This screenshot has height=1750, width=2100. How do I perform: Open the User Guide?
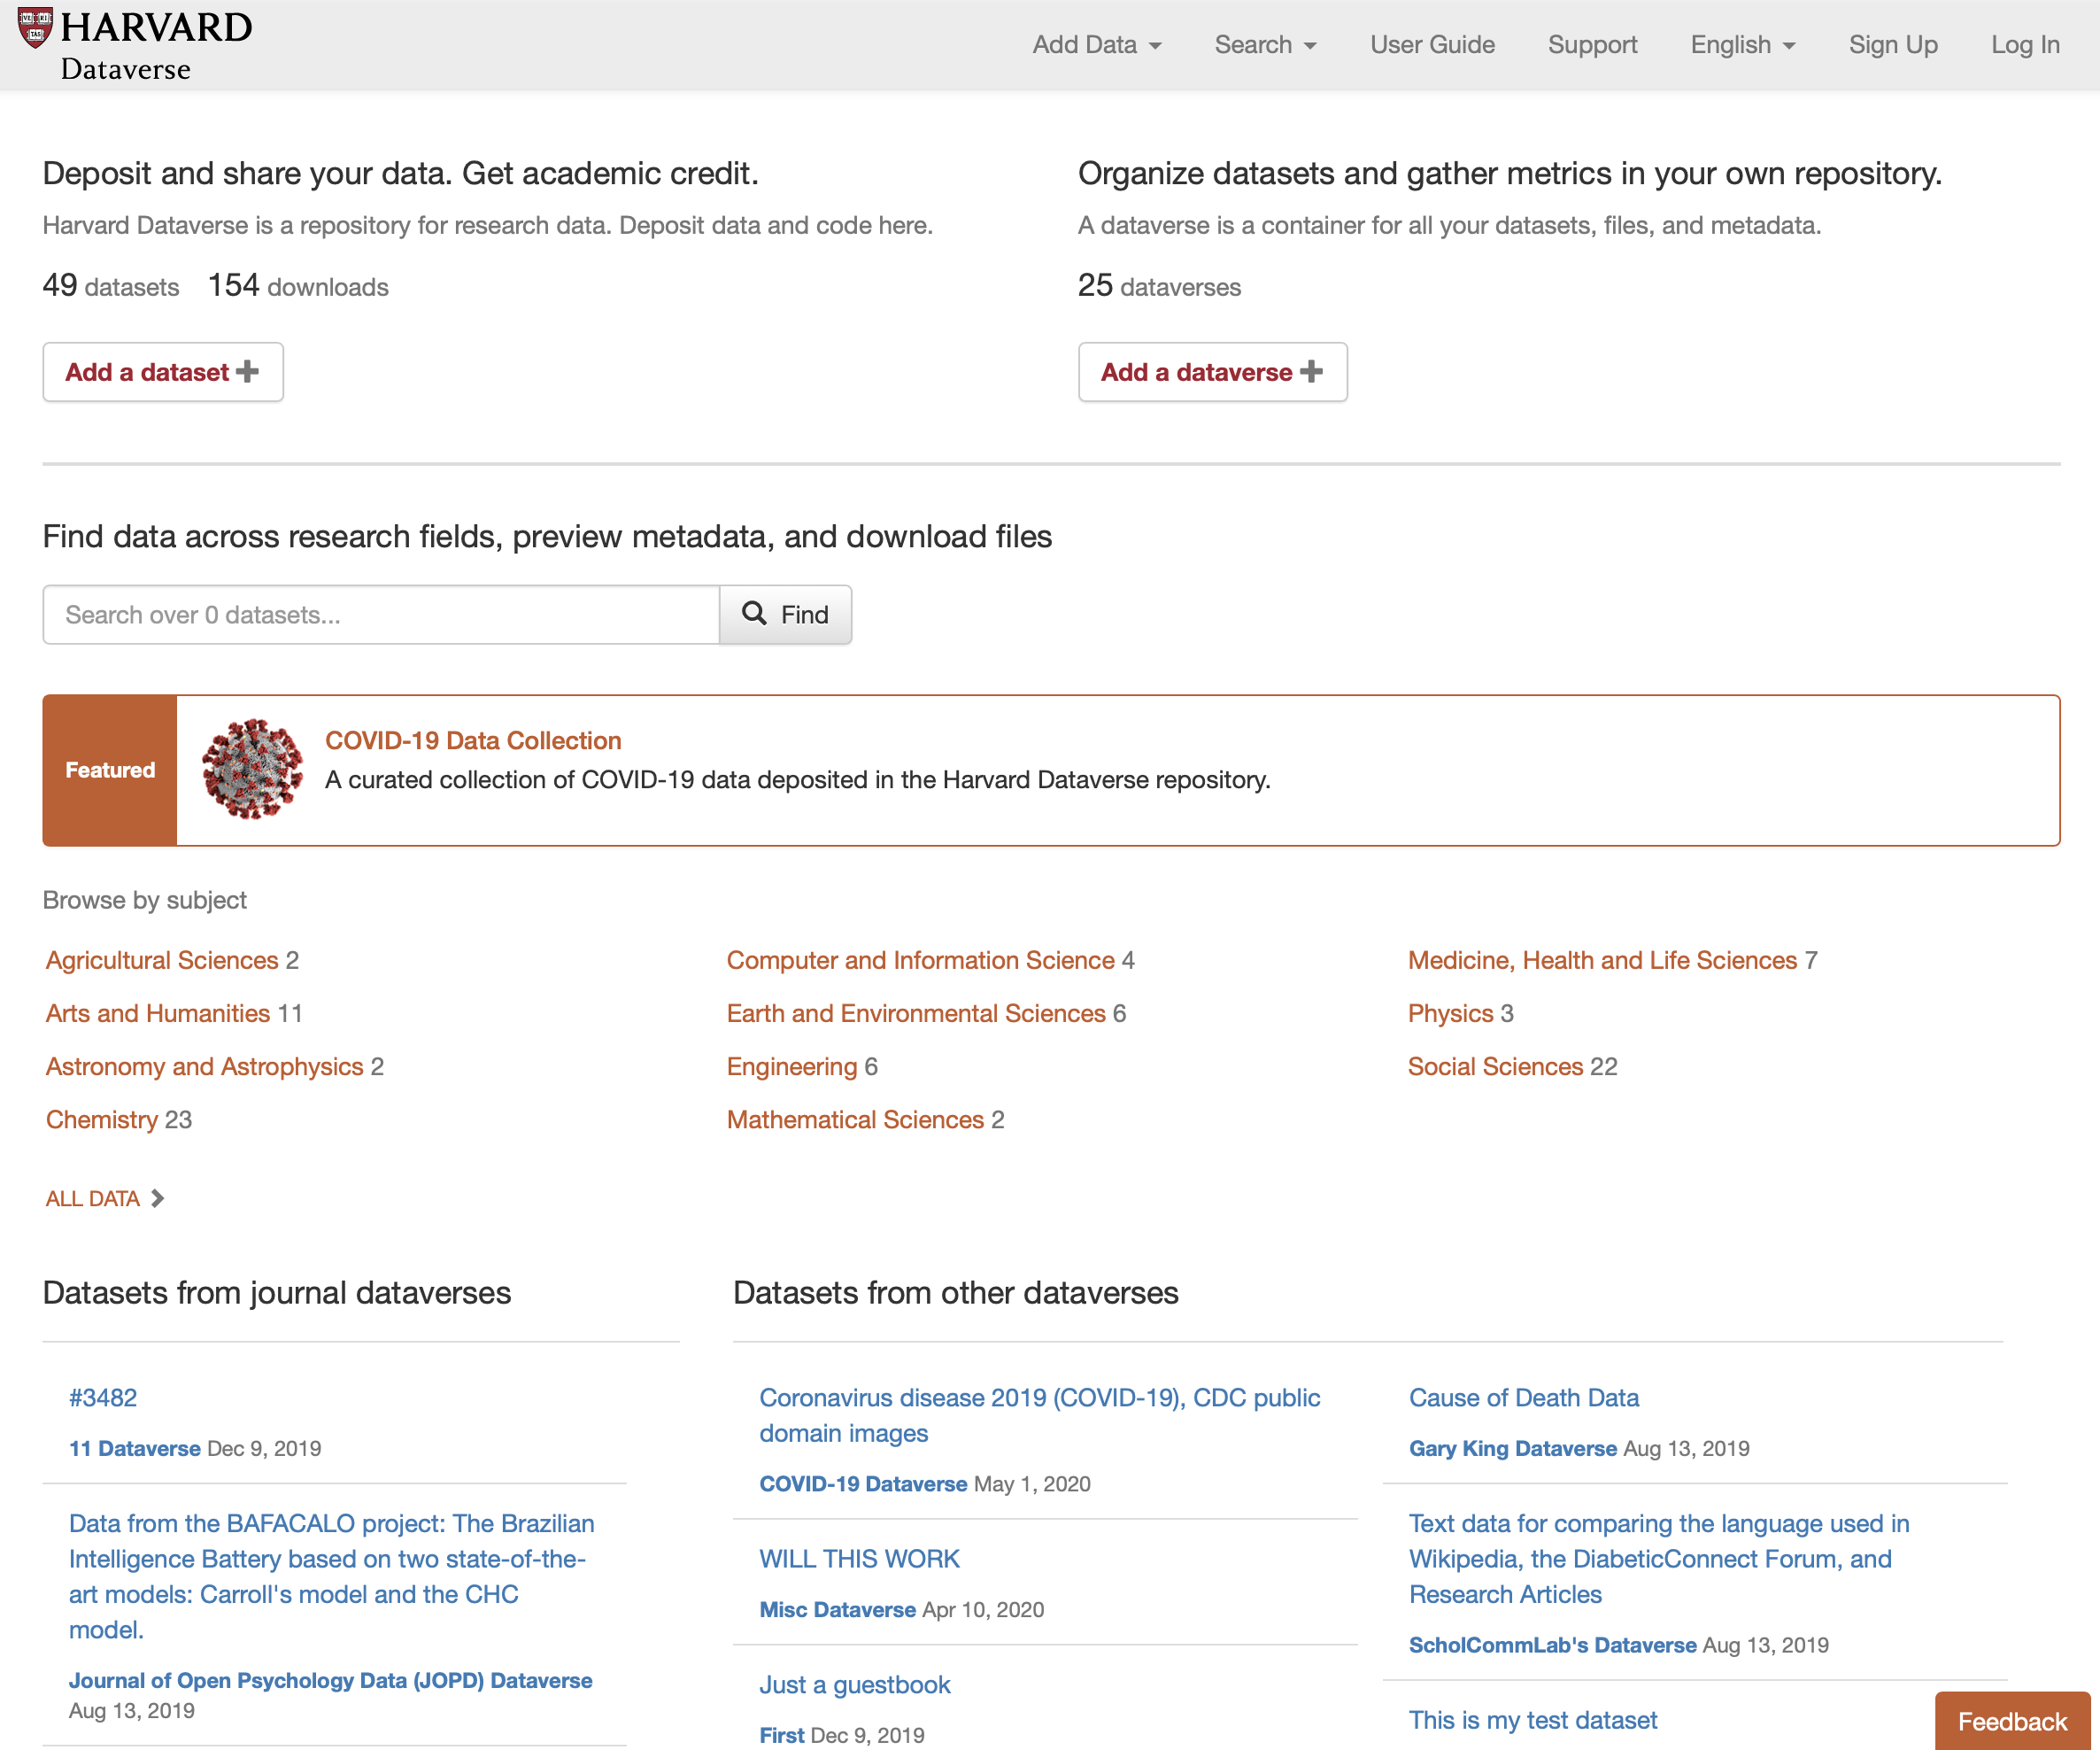tap(1432, 45)
